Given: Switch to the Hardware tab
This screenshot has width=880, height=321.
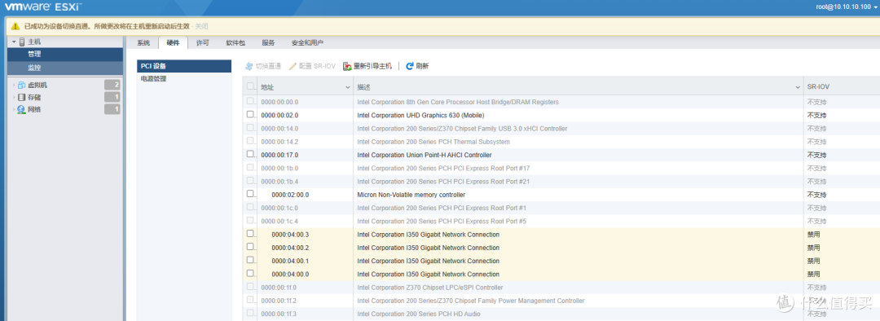Looking at the screenshot, I should 173,42.
